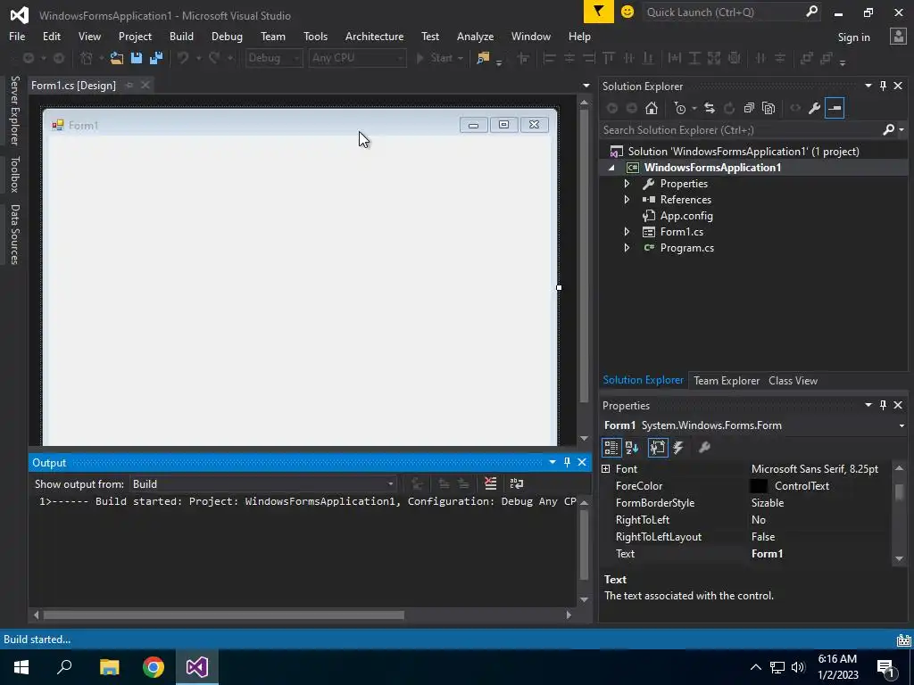Open the Properties object selector dropdown
This screenshot has height=685, width=914.
pyautogui.click(x=902, y=425)
